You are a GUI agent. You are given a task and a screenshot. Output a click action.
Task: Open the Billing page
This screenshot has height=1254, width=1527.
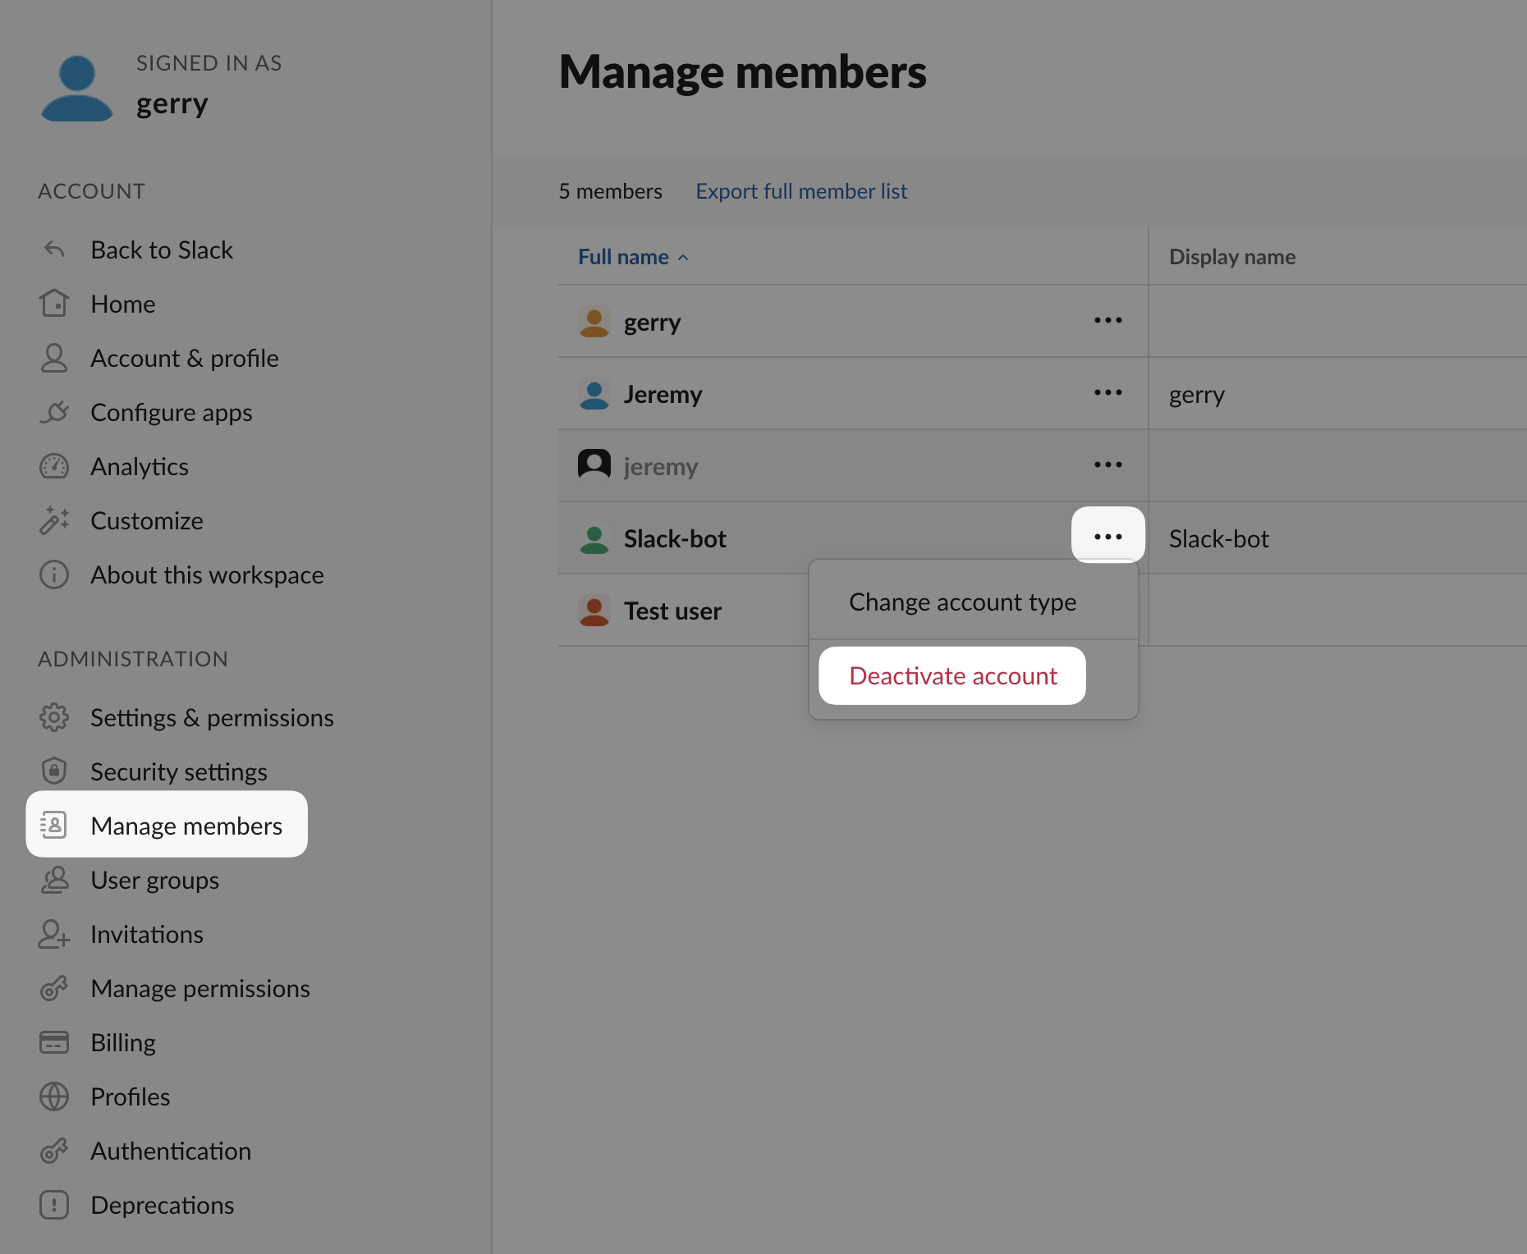123,1042
